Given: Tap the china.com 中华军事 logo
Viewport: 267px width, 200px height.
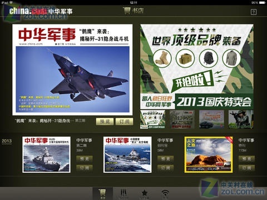Looking at the screenshot, I should [x=41, y=11].
